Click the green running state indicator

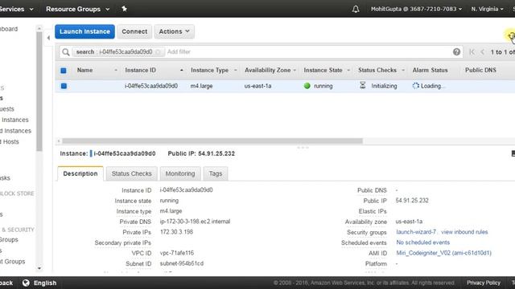tap(307, 86)
